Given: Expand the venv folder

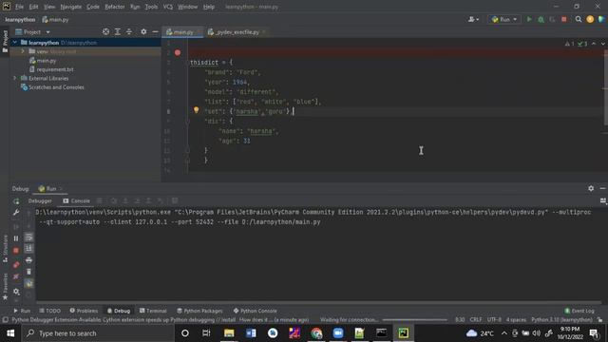Looking at the screenshot, I should [x=23, y=51].
